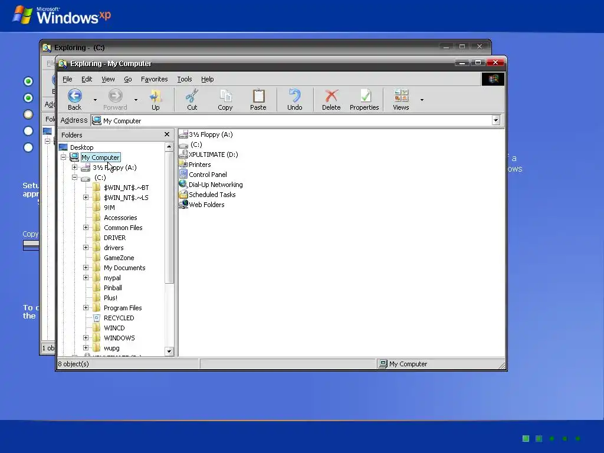Select Control Panel in right pane

click(203, 175)
